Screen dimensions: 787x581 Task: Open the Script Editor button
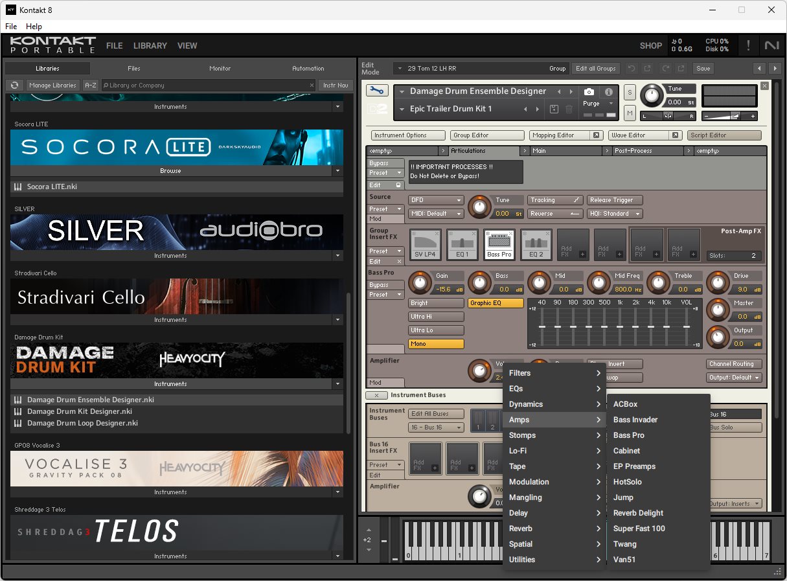[724, 135]
